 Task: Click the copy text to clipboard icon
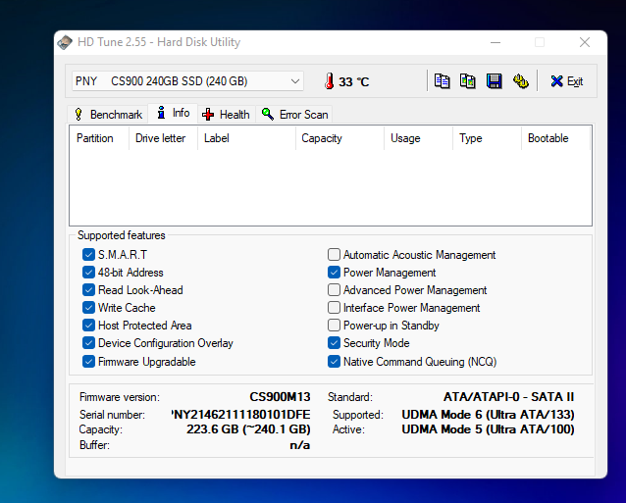click(x=442, y=81)
